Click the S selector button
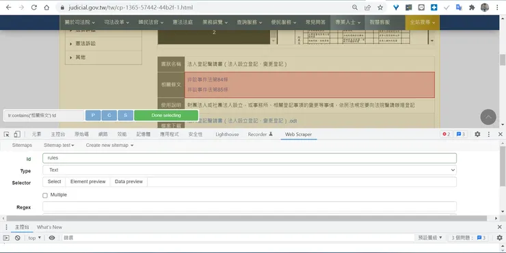 click(x=126, y=115)
